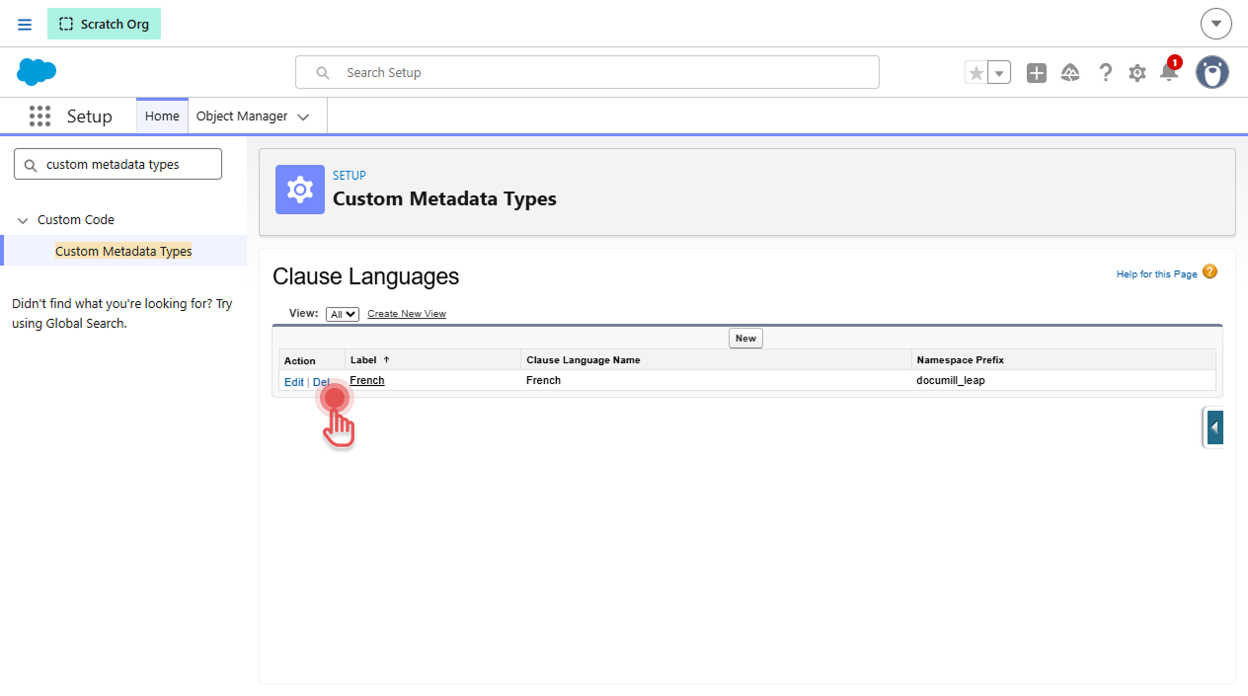Click the favorites star icon
The width and height of the screenshot is (1248, 696).
coord(976,73)
